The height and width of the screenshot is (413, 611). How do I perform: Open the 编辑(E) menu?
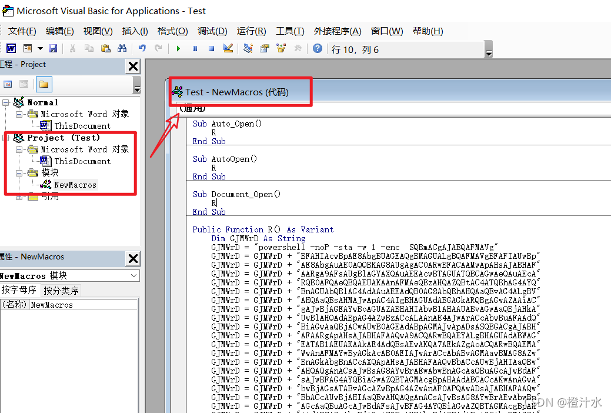[x=59, y=31]
